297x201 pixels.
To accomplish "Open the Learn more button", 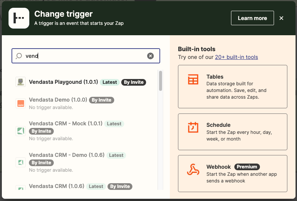I will click(252, 18).
